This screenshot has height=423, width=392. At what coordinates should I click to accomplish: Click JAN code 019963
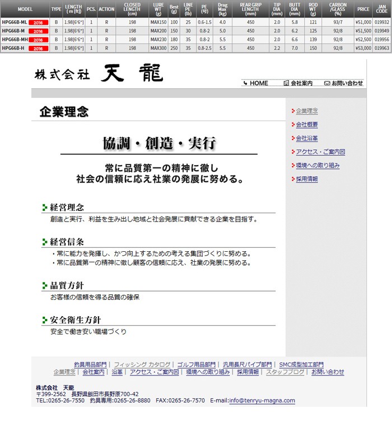click(382, 48)
